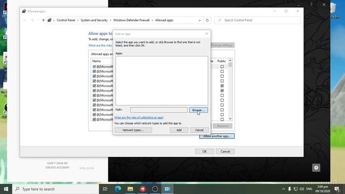Open the Windows Start menu
345x194 pixels.
[6, 189]
